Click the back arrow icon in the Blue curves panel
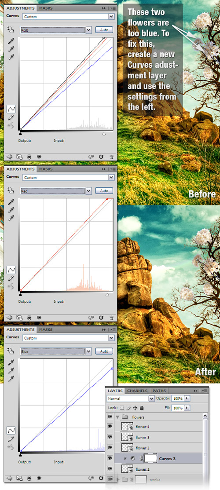Image resolution: width=220 pixels, height=490 pixels. point(9,478)
